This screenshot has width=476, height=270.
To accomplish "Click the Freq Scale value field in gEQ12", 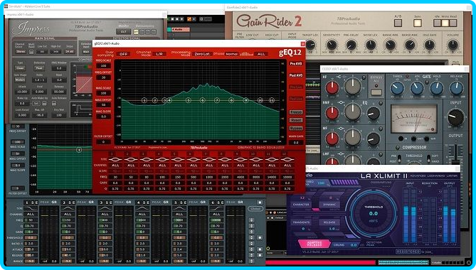I will [103, 66].
